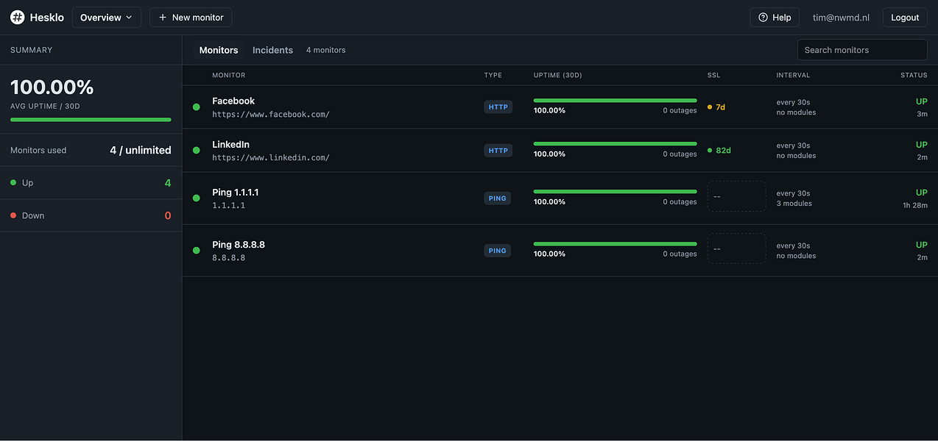
Task: Click the green status dot beside Facebook
Action: click(x=197, y=107)
